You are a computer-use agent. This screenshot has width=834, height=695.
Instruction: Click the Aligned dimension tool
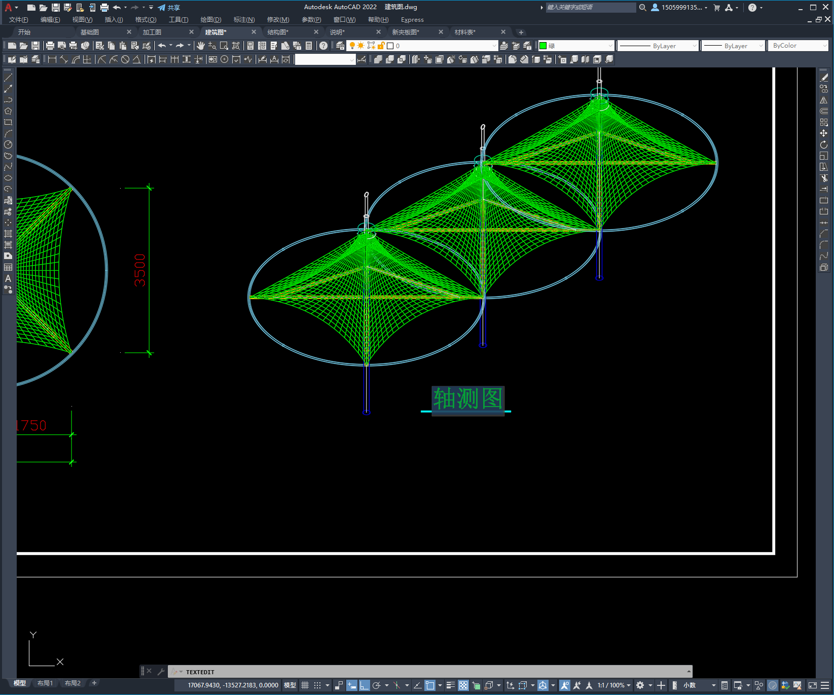tap(64, 59)
